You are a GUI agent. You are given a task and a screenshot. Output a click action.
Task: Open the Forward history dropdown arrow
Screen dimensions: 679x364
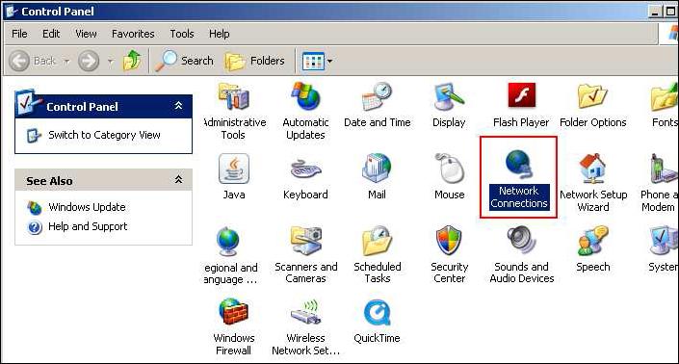(x=110, y=61)
